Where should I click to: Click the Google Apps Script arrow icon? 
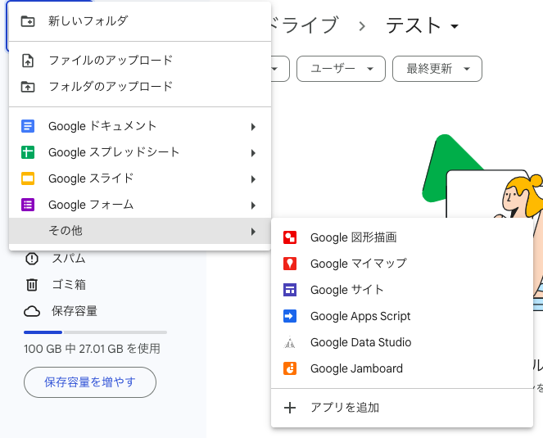[290, 316]
